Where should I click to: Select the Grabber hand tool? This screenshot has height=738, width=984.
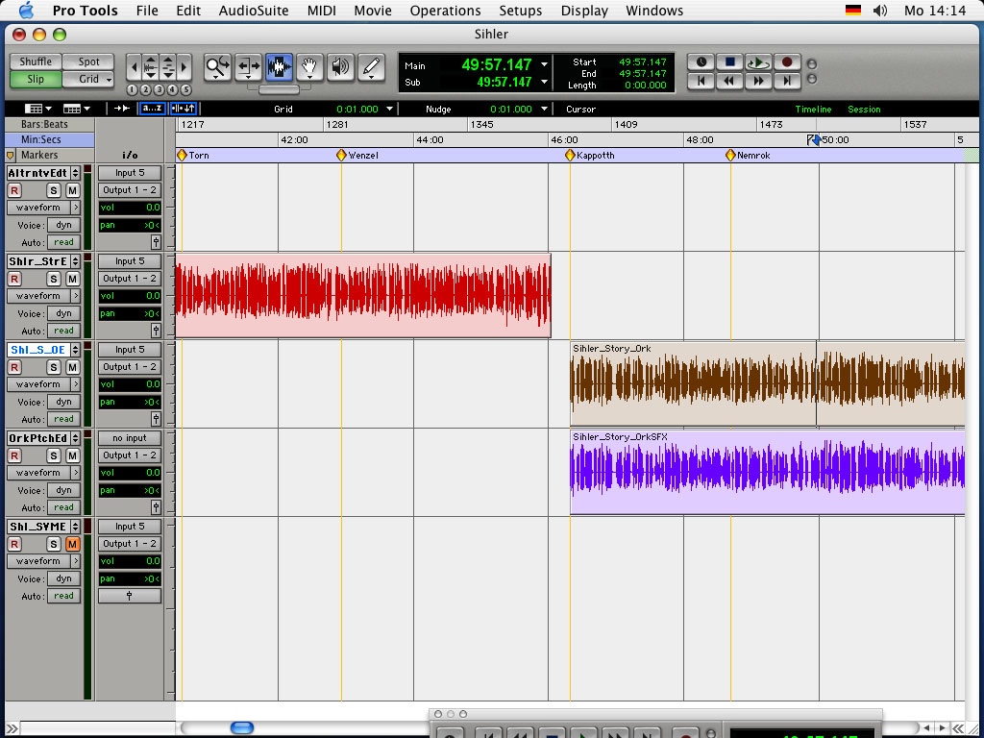[309, 67]
